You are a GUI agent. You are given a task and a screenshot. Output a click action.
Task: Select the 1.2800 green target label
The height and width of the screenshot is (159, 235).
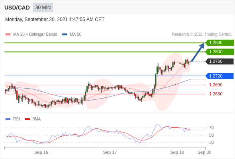(219, 52)
